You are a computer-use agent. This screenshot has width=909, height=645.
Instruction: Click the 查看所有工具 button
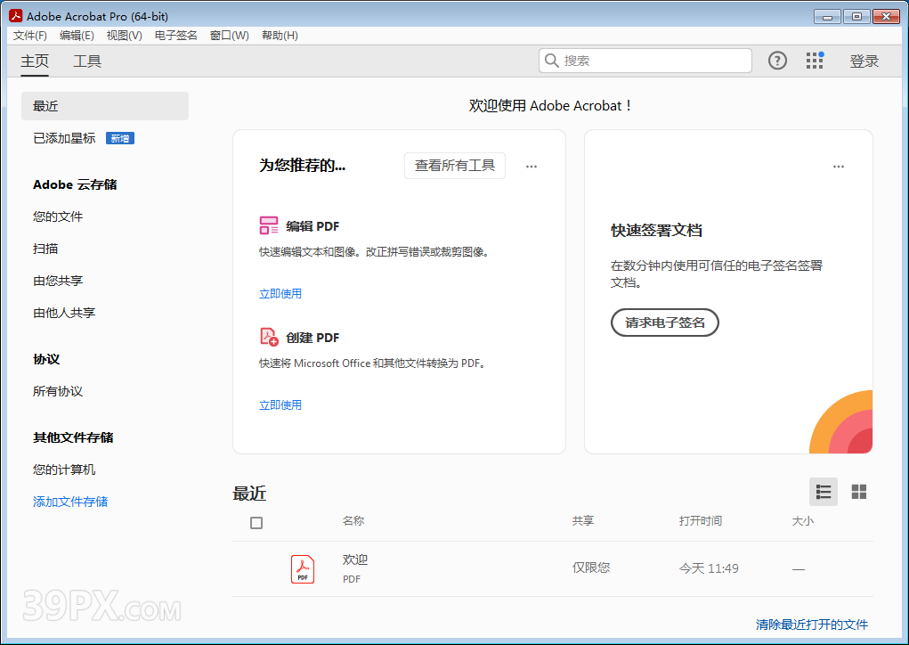point(455,166)
